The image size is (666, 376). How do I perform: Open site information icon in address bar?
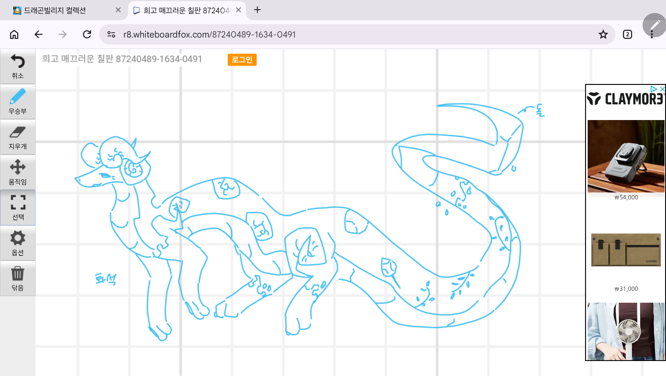point(111,35)
